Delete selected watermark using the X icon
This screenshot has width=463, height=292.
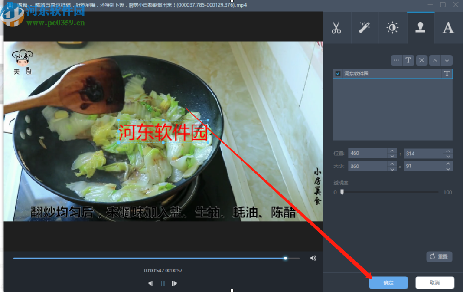pos(421,60)
